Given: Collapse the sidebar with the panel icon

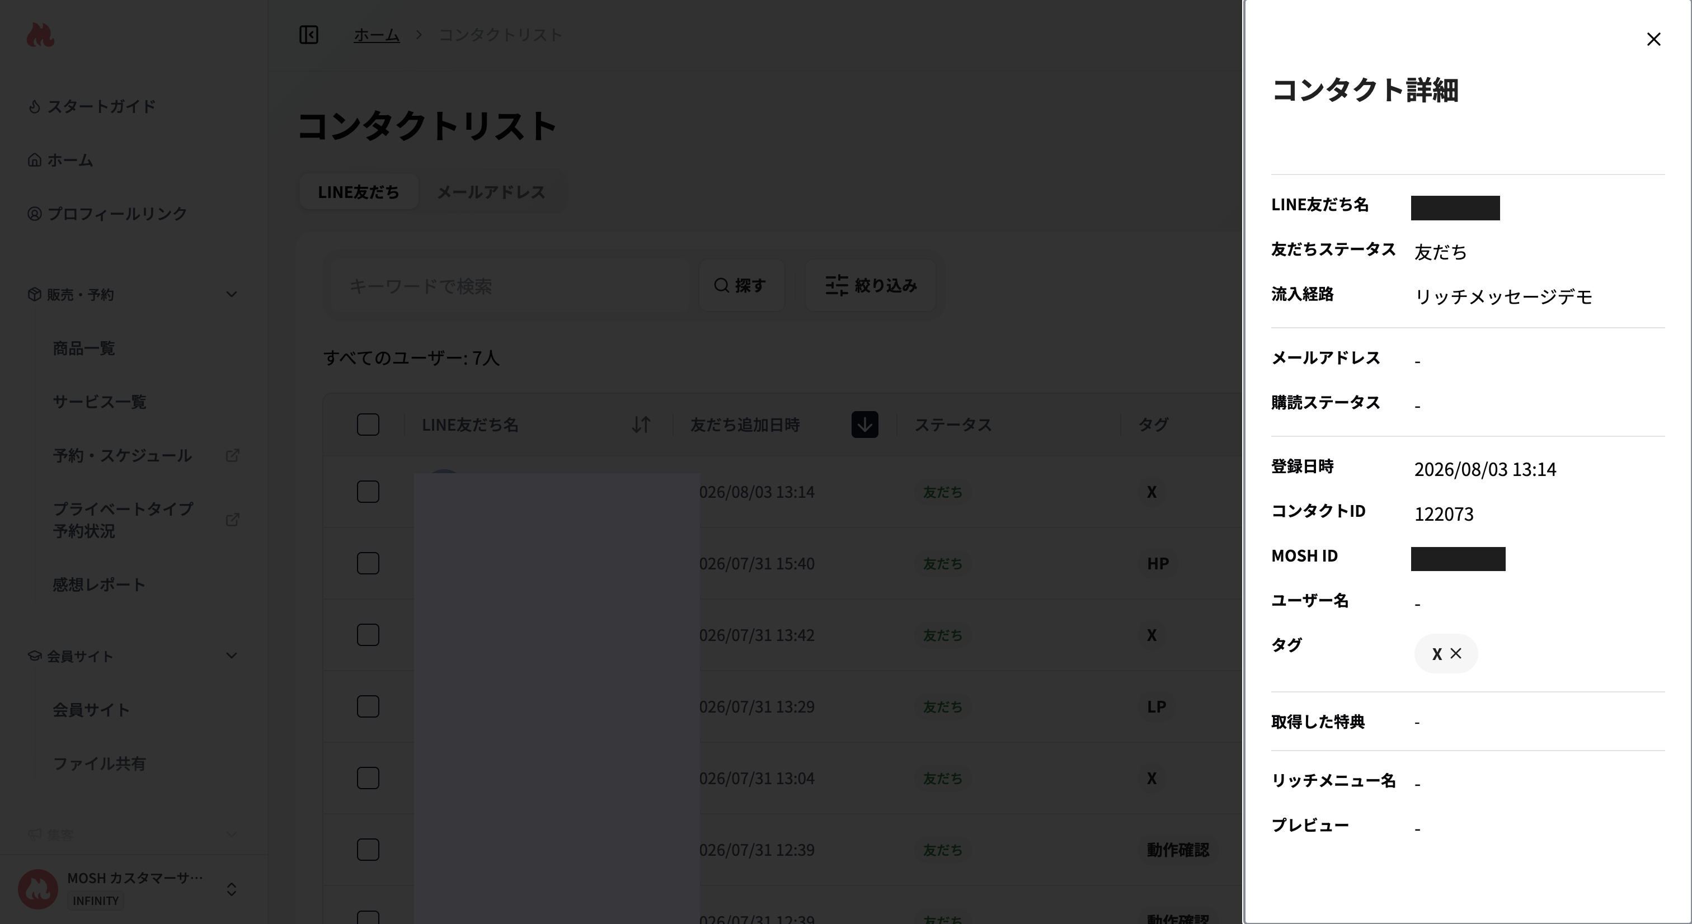Looking at the screenshot, I should [309, 34].
